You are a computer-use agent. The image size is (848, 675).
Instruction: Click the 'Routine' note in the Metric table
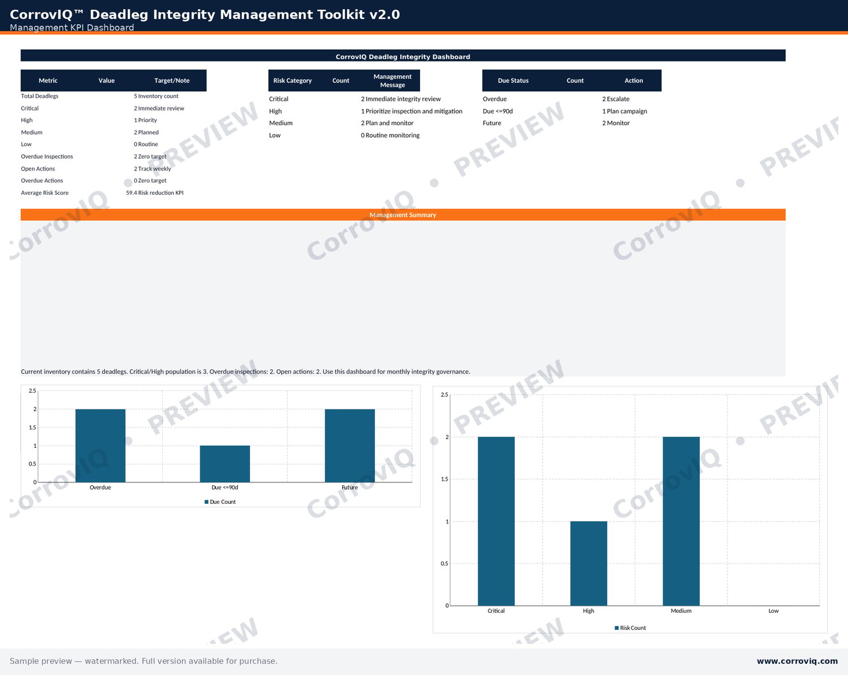[148, 144]
